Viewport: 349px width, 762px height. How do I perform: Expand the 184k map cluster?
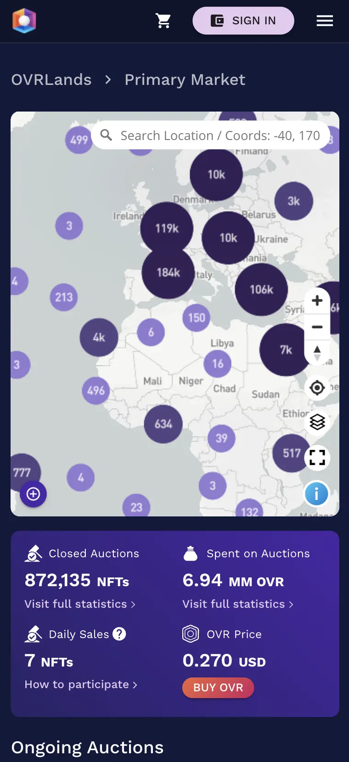pyautogui.click(x=168, y=273)
